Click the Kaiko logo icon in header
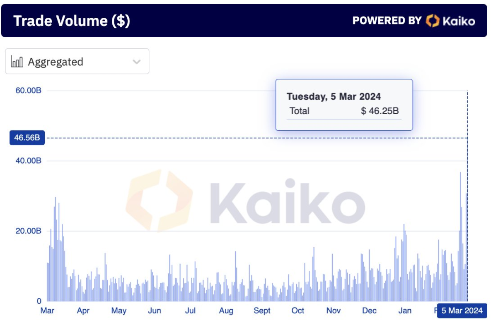 [x=433, y=21]
